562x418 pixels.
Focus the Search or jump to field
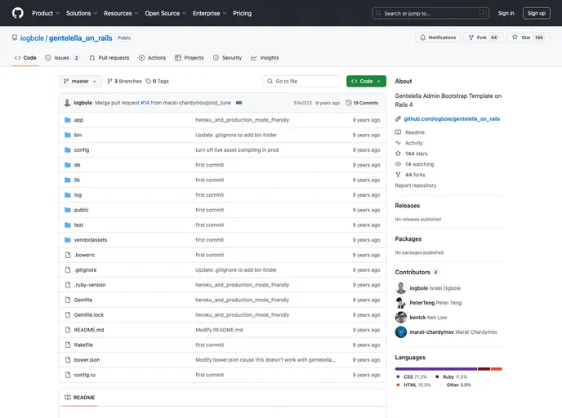click(430, 13)
